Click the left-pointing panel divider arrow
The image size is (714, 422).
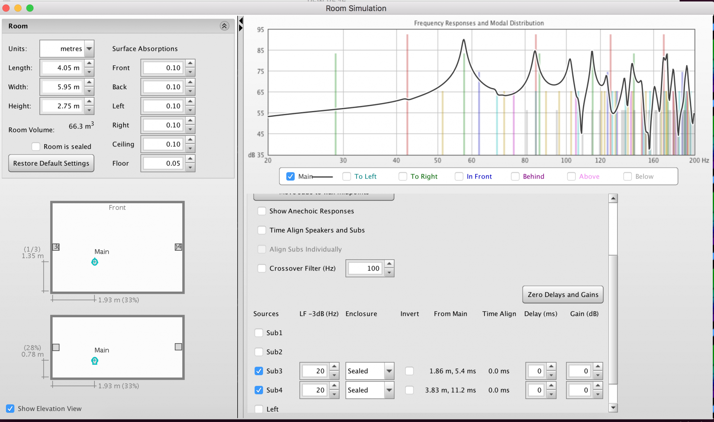[241, 20]
